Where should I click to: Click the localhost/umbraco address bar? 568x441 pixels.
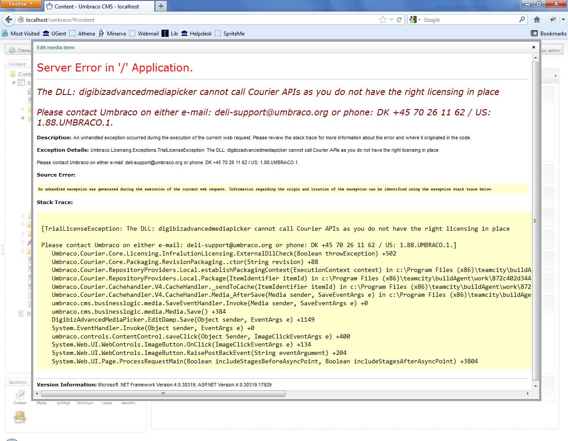(200, 20)
